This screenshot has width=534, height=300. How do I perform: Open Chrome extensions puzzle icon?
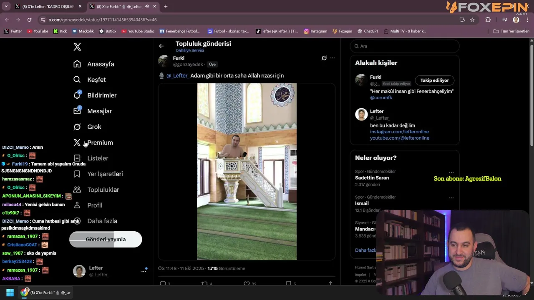[x=488, y=20]
